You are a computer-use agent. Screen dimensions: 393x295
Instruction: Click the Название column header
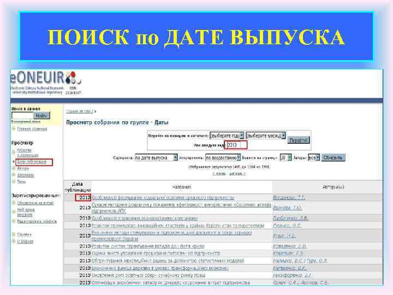182,187
